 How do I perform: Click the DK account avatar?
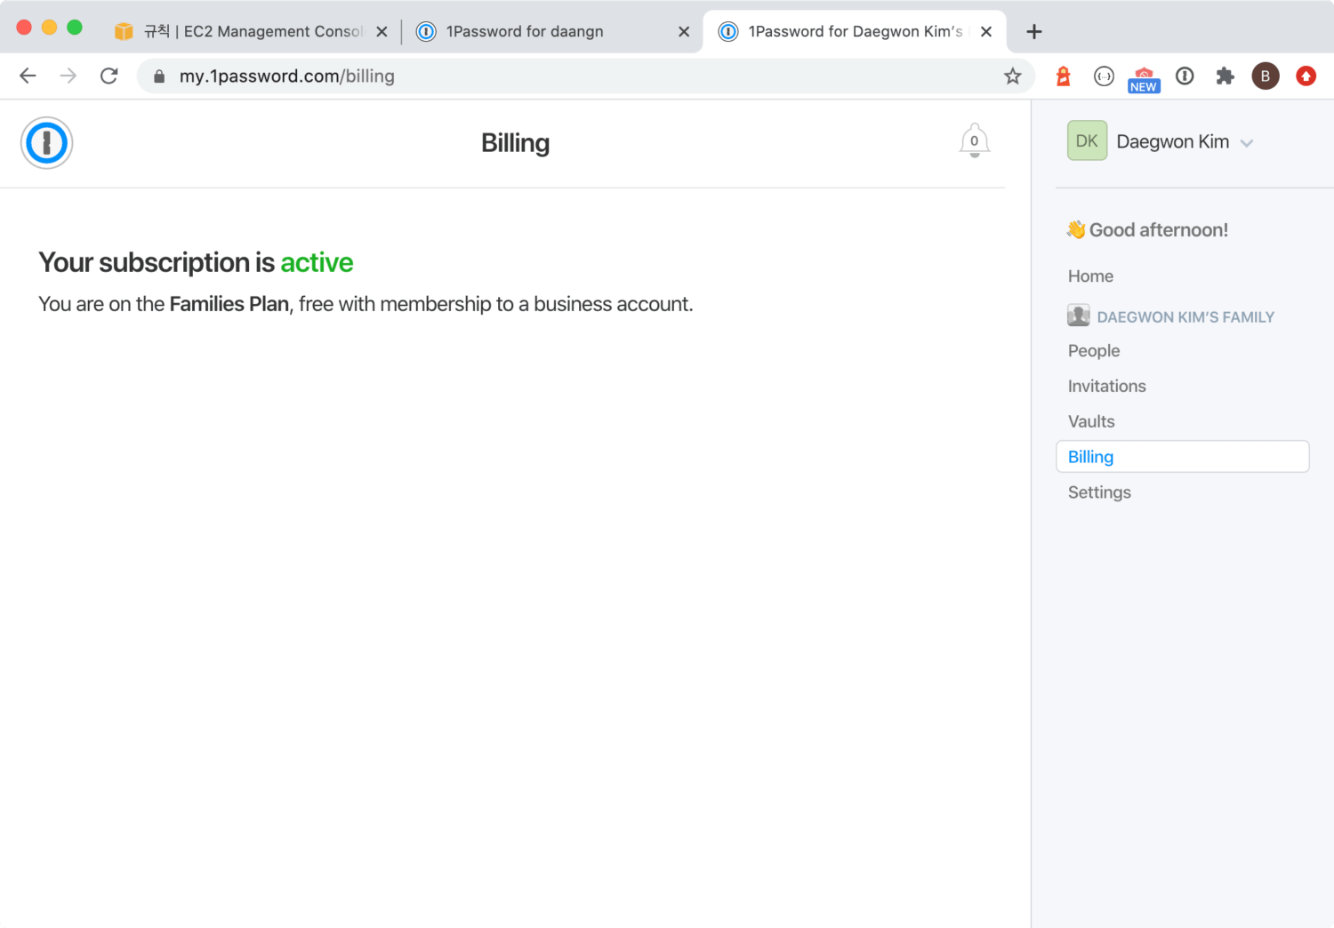pos(1087,141)
